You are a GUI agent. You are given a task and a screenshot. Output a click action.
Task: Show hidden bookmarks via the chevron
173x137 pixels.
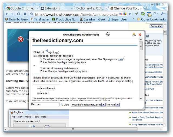(133, 18)
